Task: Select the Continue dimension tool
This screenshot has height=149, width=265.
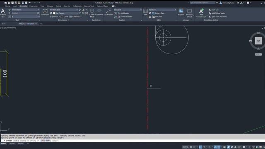Action: [75, 17]
